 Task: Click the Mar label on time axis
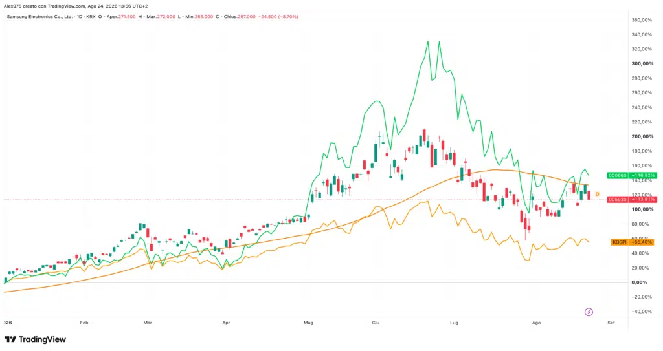click(148, 323)
